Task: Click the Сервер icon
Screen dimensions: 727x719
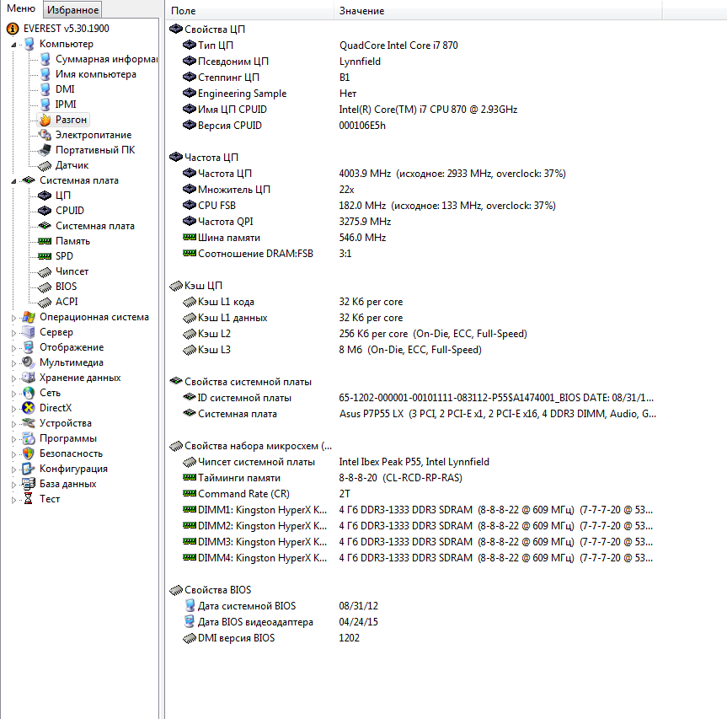Action: (x=29, y=332)
